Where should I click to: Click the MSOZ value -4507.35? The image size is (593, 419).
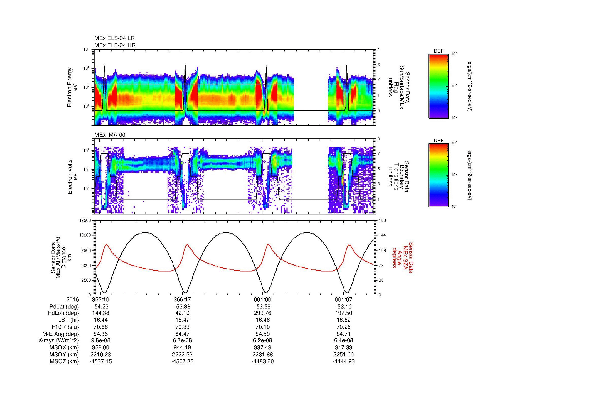(x=182, y=361)
